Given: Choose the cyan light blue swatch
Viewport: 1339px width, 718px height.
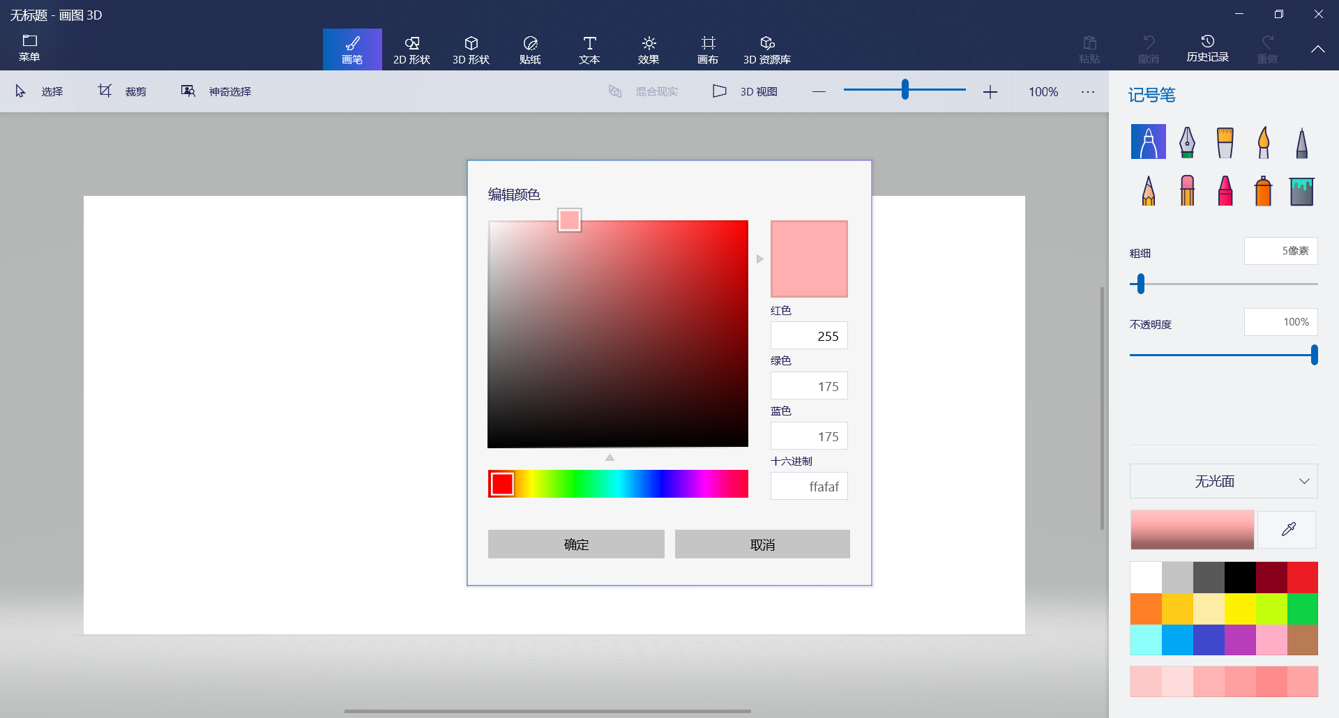Looking at the screenshot, I should [x=1146, y=639].
